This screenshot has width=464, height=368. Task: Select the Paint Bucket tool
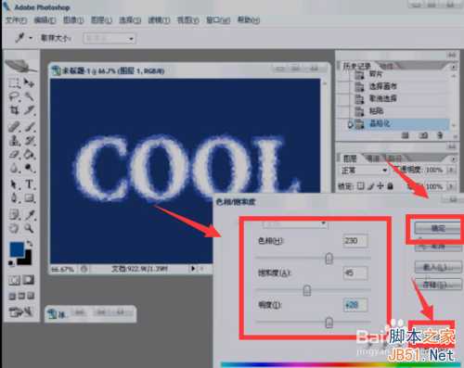[x=29, y=154]
